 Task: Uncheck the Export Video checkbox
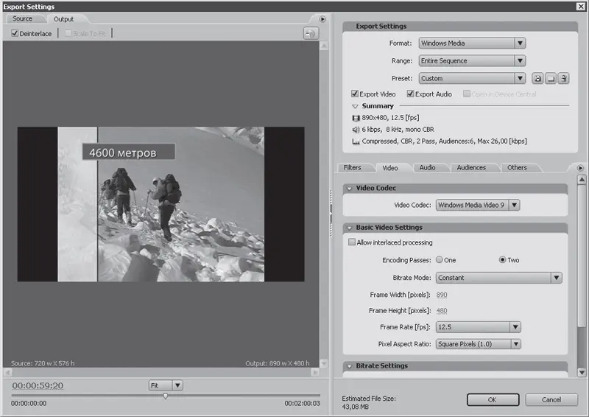click(355, 94)
